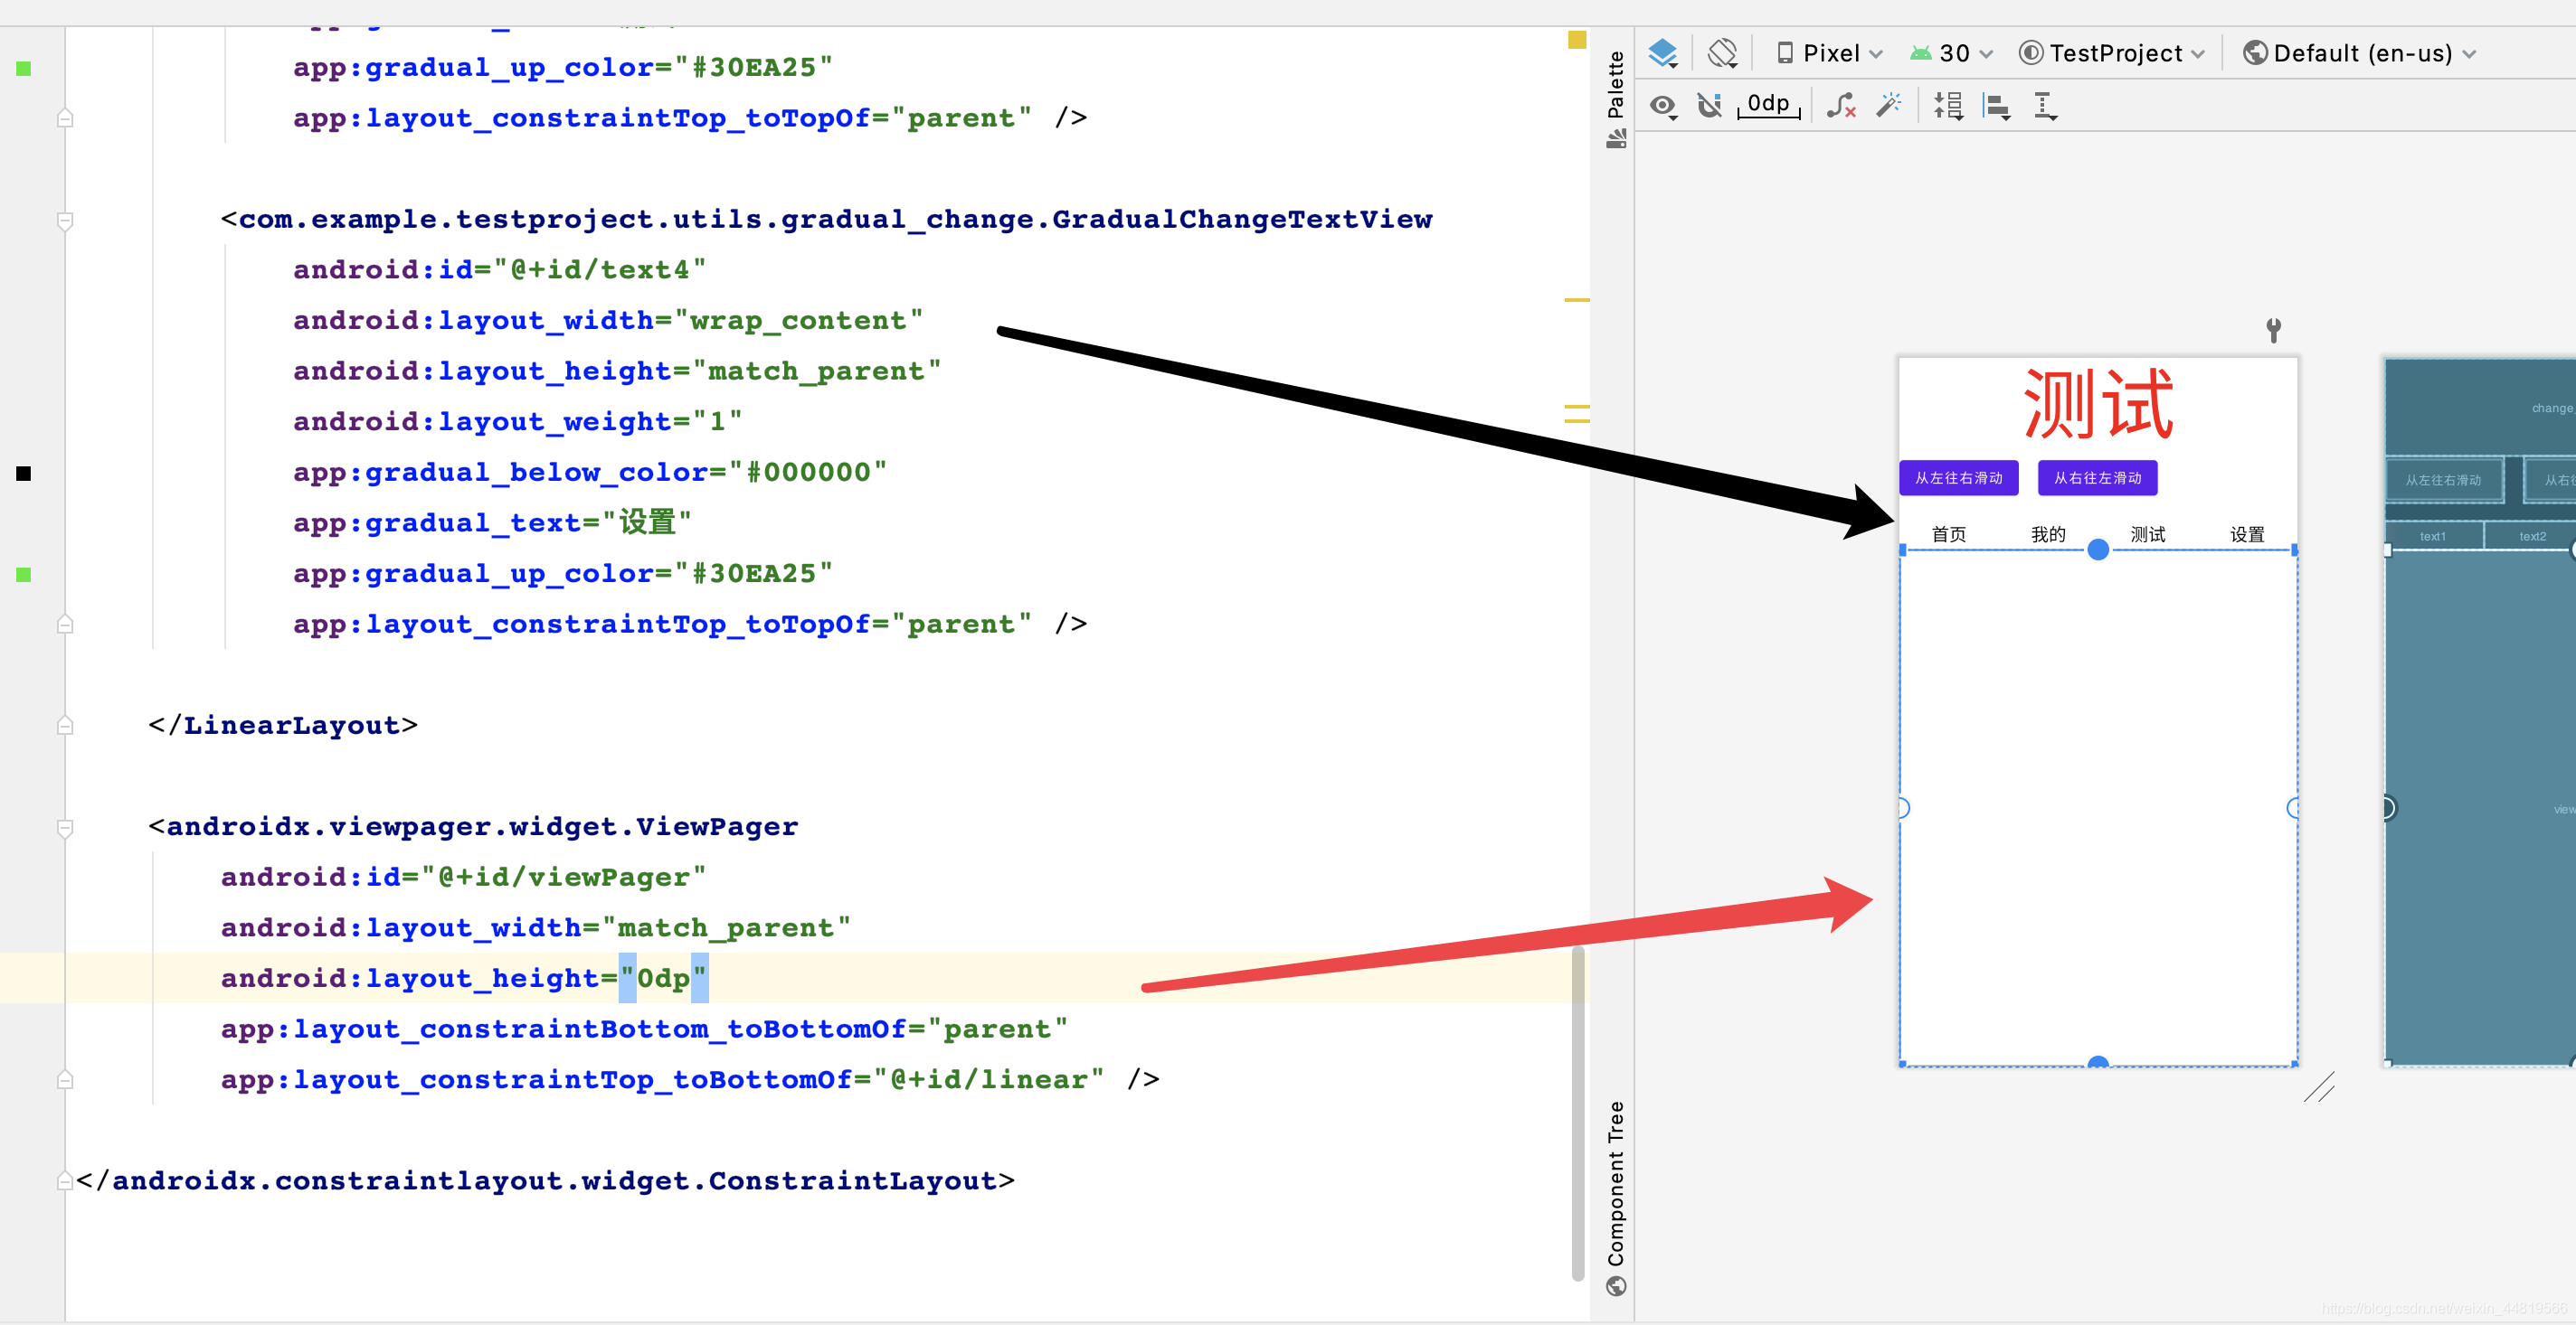Click the 从左往右滑动 button in preview
Viewport: 2576px width, 1325px height.
pyautogui.click(x=1958, y=477)
